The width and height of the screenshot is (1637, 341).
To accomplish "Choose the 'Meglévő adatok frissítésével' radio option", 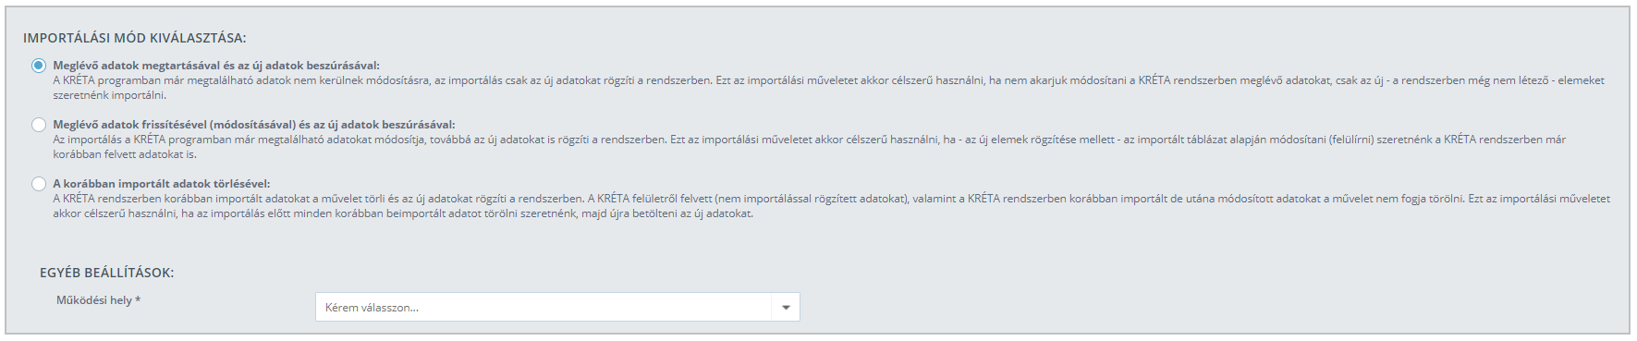I will [39, 125].
